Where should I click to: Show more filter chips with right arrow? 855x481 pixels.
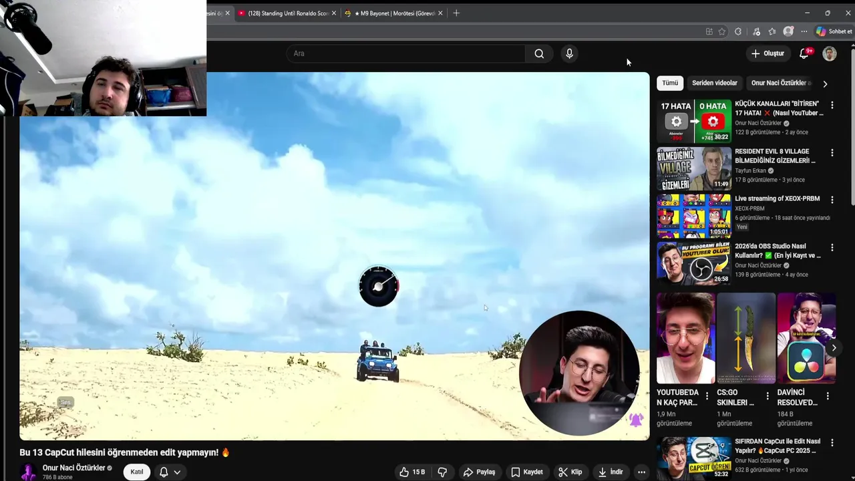pyautogui.click(x=825, y=84)
